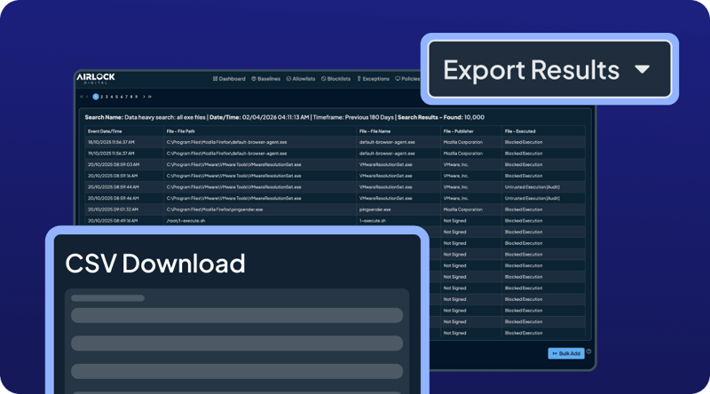Screen dimensions: 710x394
Task: Open the Dashboard nav item
Action: point(229,79)
